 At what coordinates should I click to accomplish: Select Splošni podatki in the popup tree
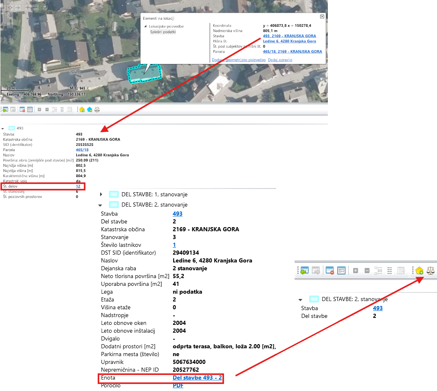pyautogui.click(x=163, y=32)
